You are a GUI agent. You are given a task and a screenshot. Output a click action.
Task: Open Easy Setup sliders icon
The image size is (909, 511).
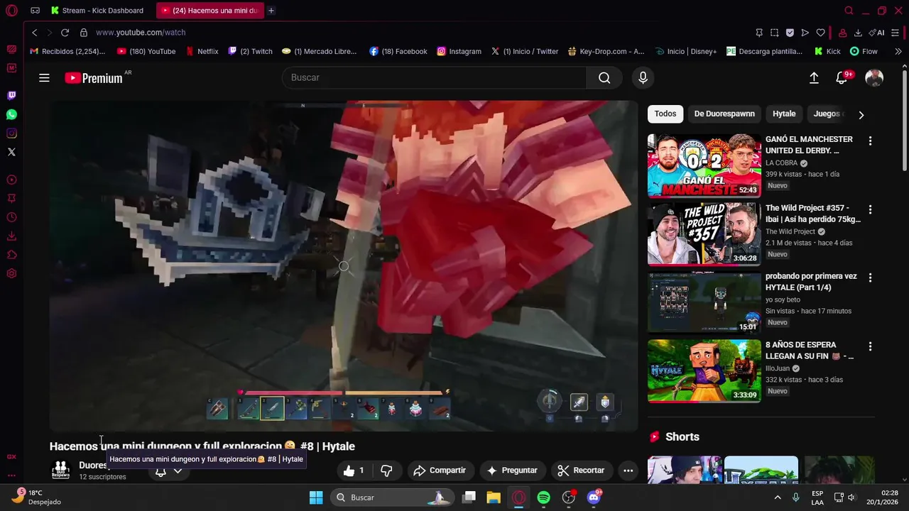tap(895, 33)
